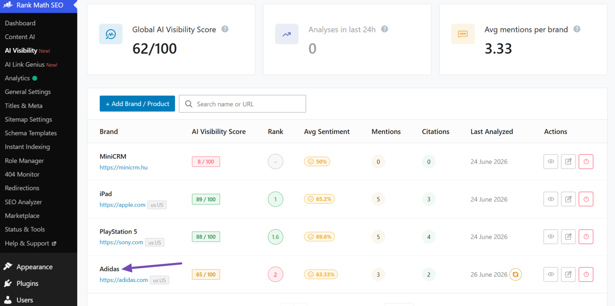
Task: Click the Last Analyzed column header
Action: [x=492, y=132]
